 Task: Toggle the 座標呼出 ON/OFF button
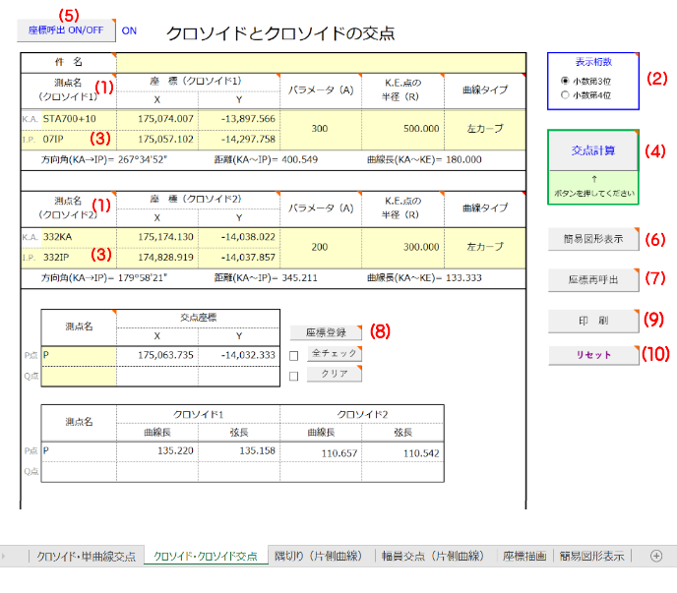point(65,30)
